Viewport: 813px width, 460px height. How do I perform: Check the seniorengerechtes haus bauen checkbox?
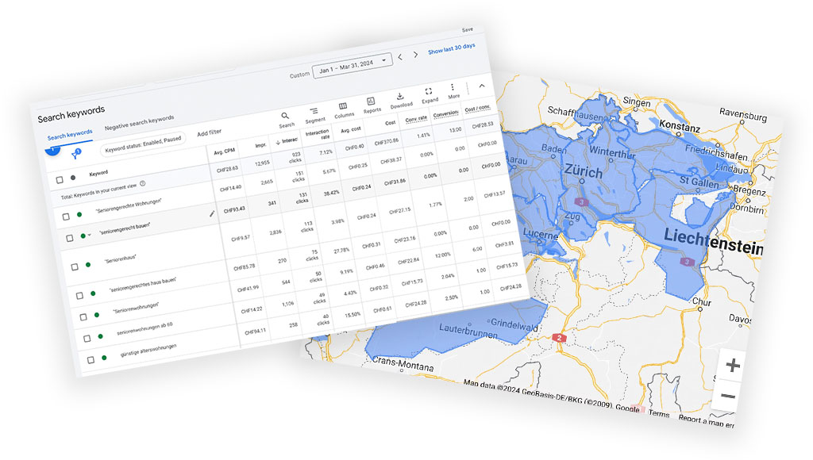pyautogui.click(x=79, y=295)
